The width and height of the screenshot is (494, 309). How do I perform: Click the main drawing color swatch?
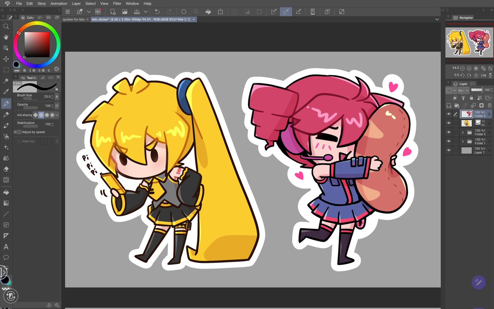[x=16, y=65]
